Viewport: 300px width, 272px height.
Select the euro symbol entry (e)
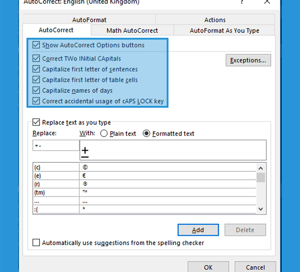click(x=145, y=176)
